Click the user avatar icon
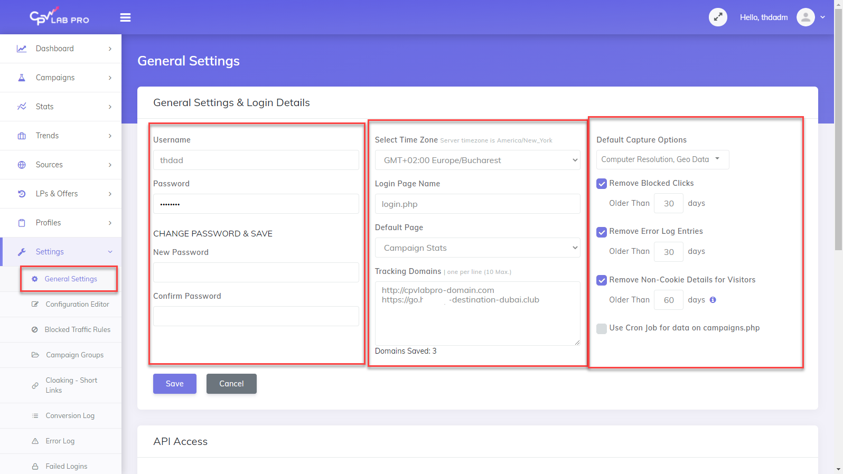Image resolution: width=843 pixels, height=474 pixels. coord(805,17)
